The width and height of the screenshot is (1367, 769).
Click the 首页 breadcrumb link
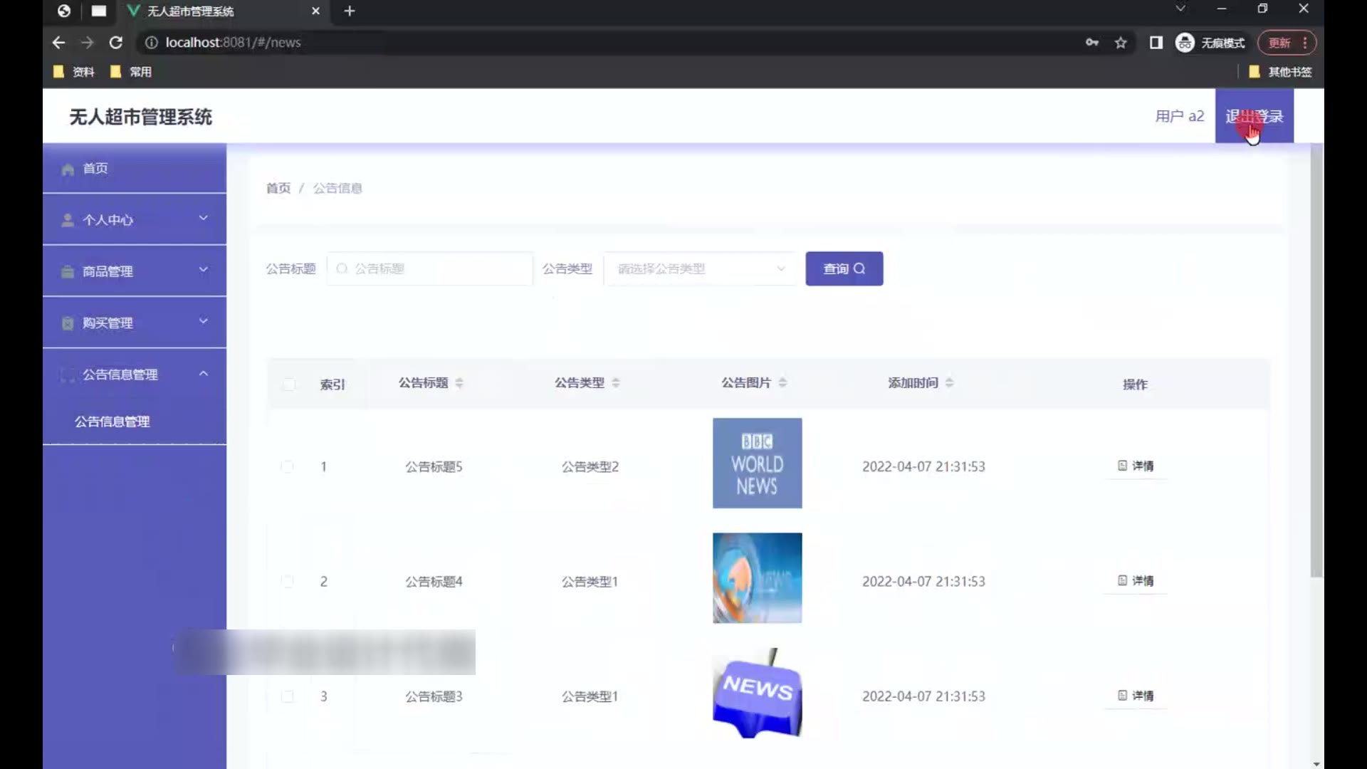point(278,189)
